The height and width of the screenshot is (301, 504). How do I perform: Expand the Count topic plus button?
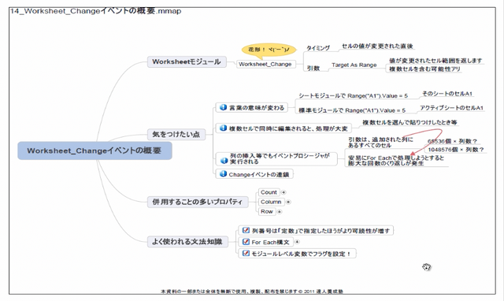pyautogui.click(x=283, y=192)
